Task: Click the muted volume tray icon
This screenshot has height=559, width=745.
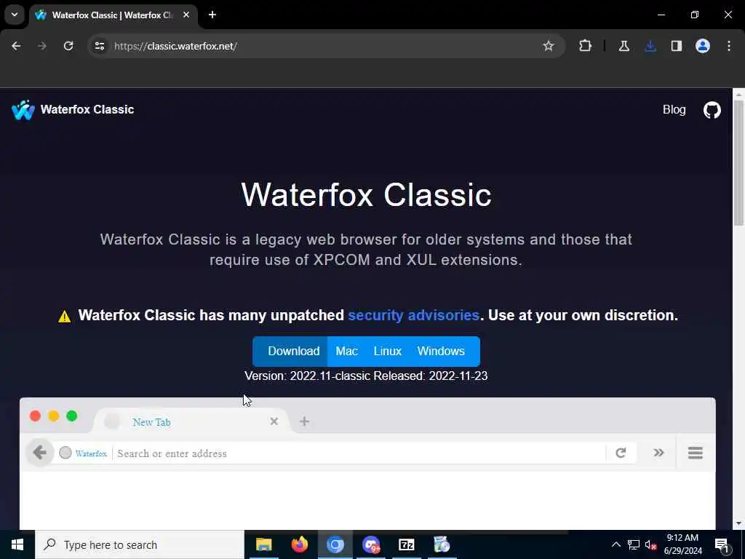Action: click(x=651, y=544)
